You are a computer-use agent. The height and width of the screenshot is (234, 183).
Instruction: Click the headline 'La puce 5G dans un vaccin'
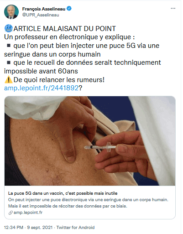[63, 193]
